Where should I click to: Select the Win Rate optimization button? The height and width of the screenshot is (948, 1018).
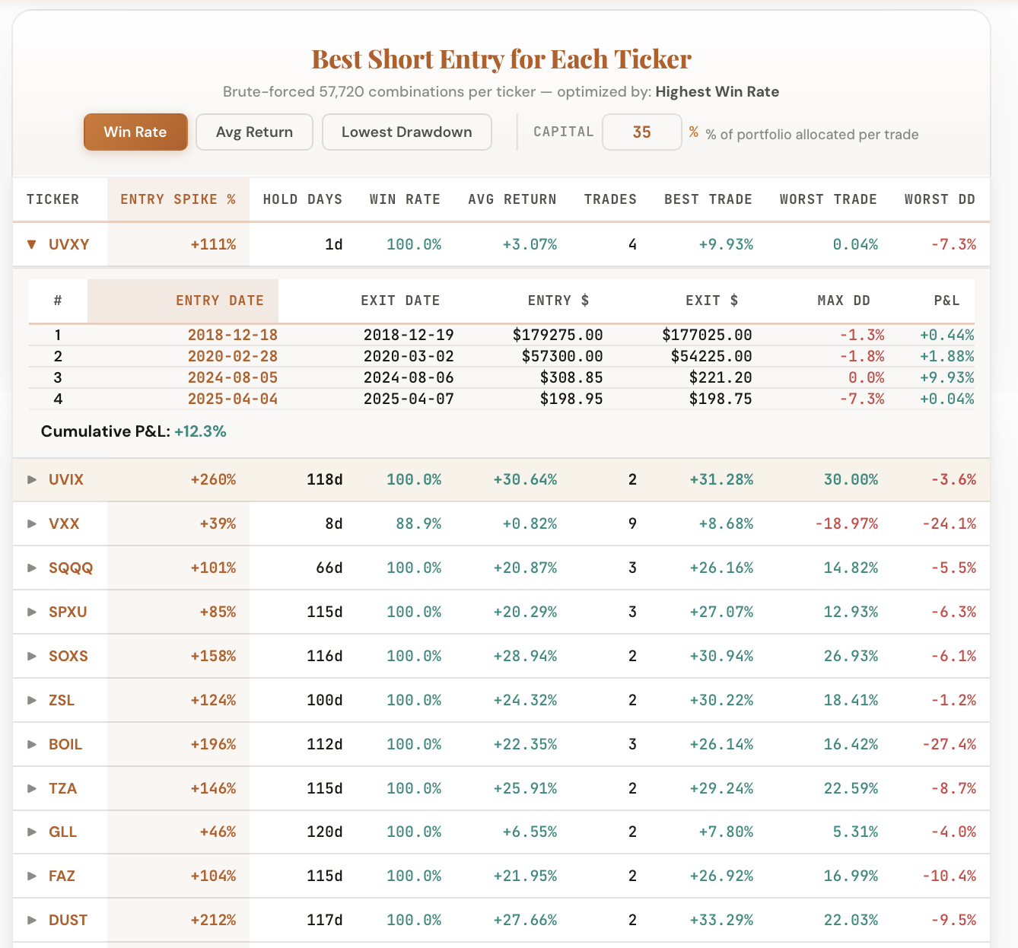135,132
